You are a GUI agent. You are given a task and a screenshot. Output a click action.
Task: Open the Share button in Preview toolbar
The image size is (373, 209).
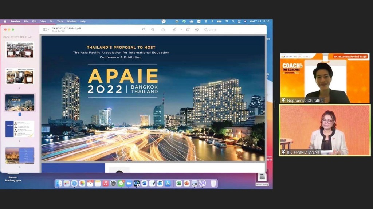coord(163,30)
